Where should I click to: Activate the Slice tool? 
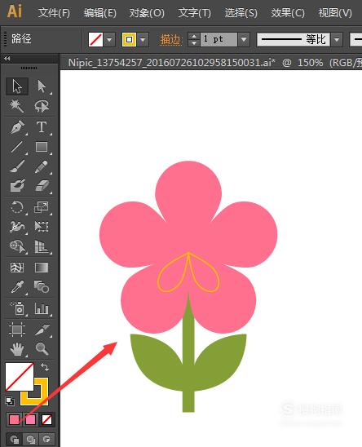tap(42, 330)
